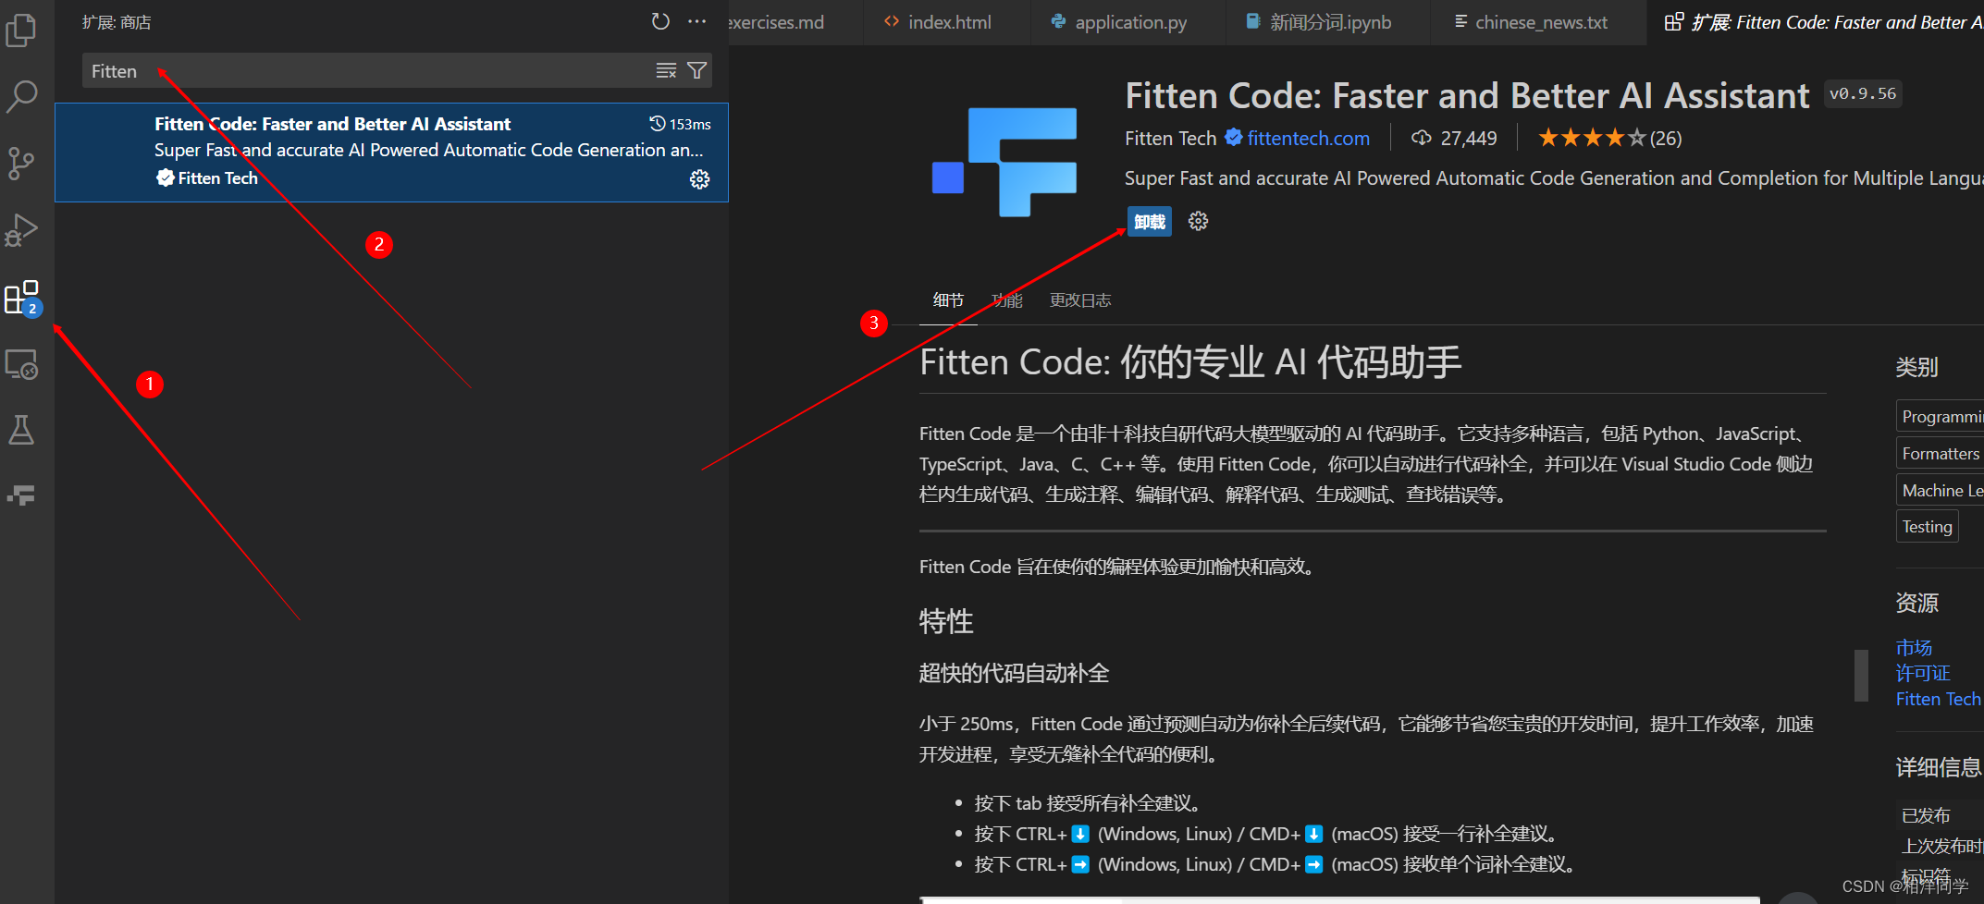1984x904 pixels.
Task: Click the 超快的代码自动补全 subheading
Action: coord(1014,673)
